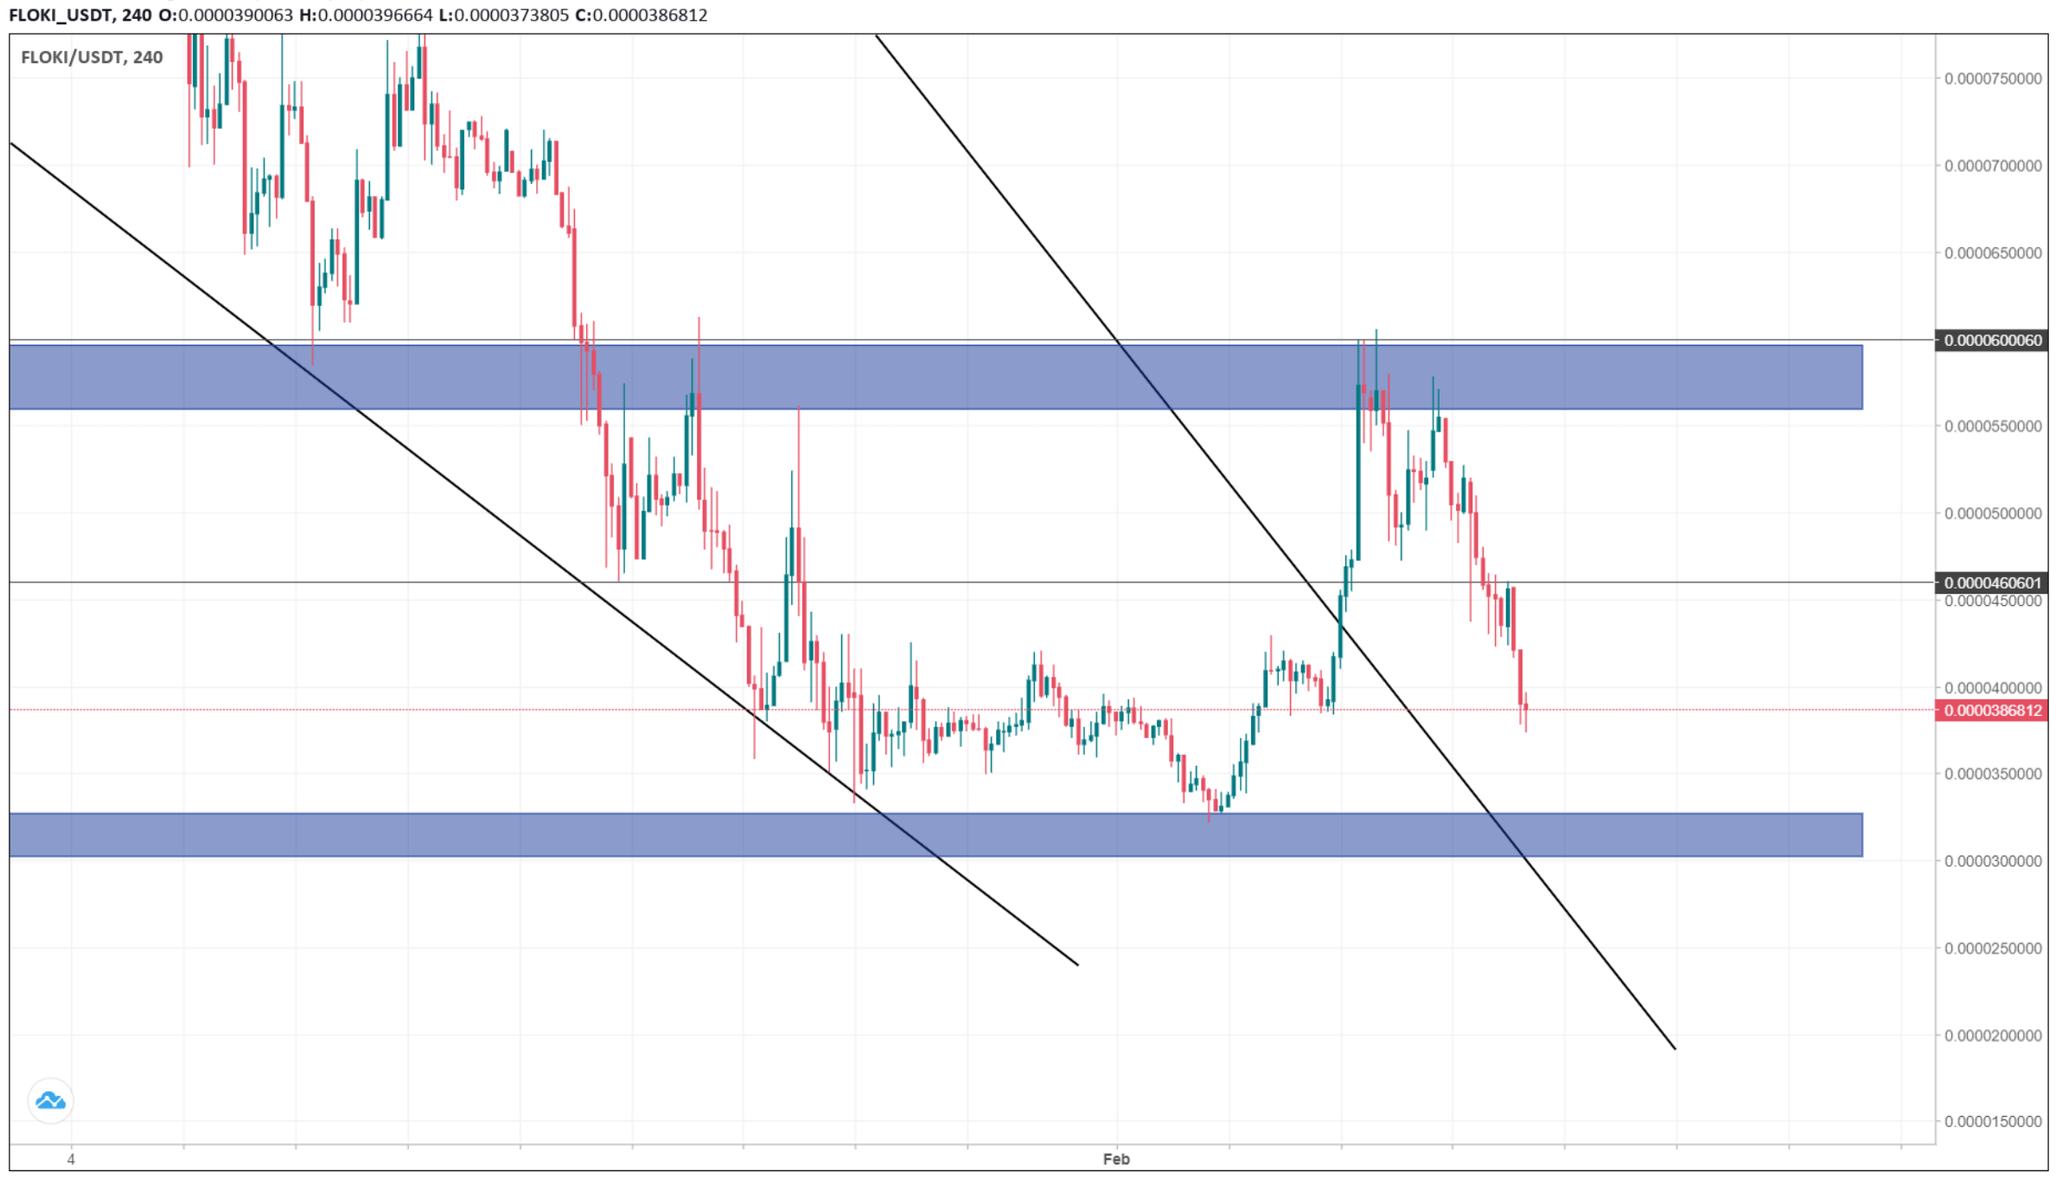Click the 0.0000500000 price axis tick
Image resolution: width=2056 pixels, height=1179 pixels.
pos(1993,513)
